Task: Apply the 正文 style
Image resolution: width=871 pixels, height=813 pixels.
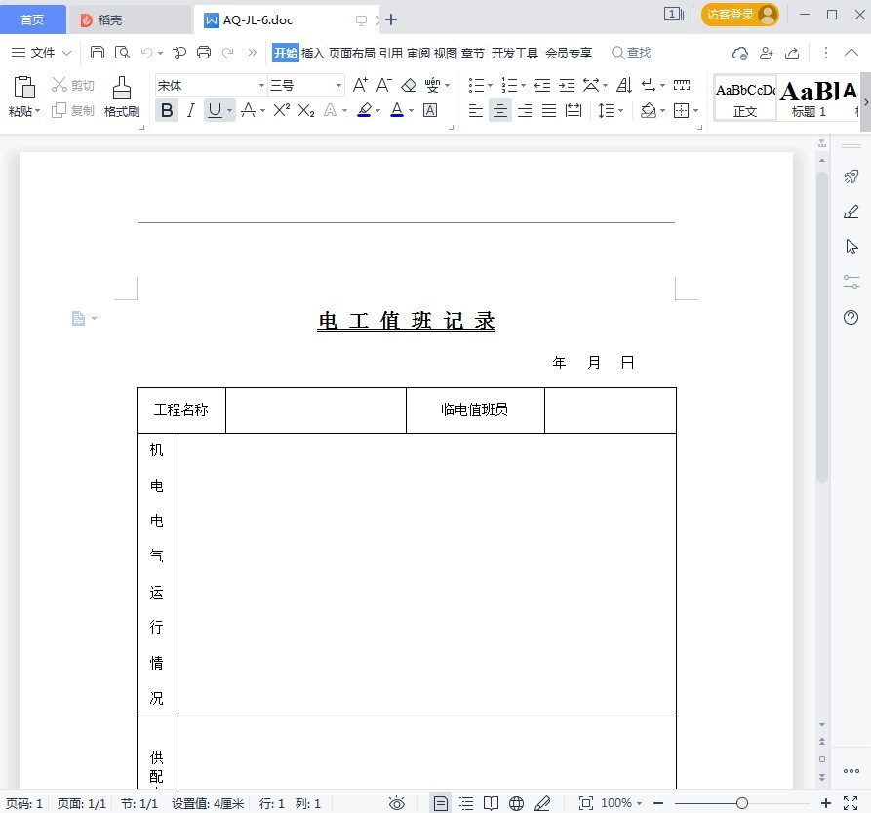Action: (745, 98)
